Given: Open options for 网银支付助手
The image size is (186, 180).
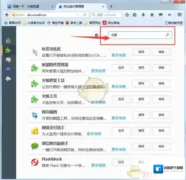Looking at the screenshot, I should coord(121,130).
